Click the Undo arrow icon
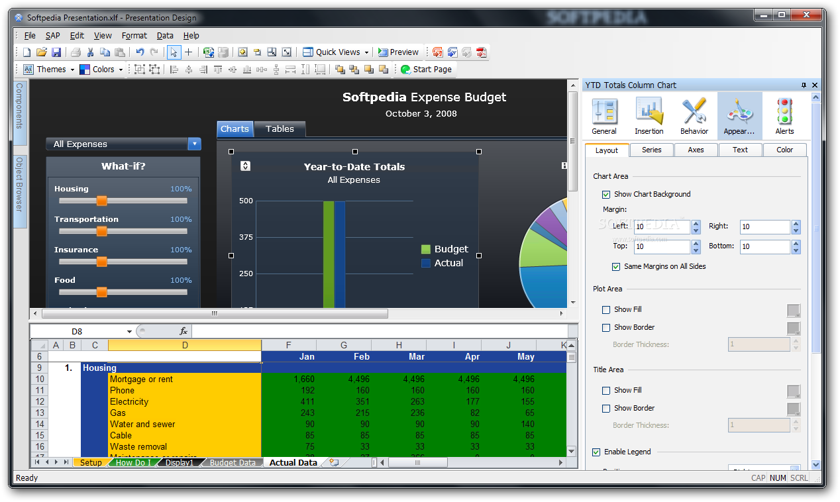Viewport: 840px width, 502px height. click(x=139, y=52)
